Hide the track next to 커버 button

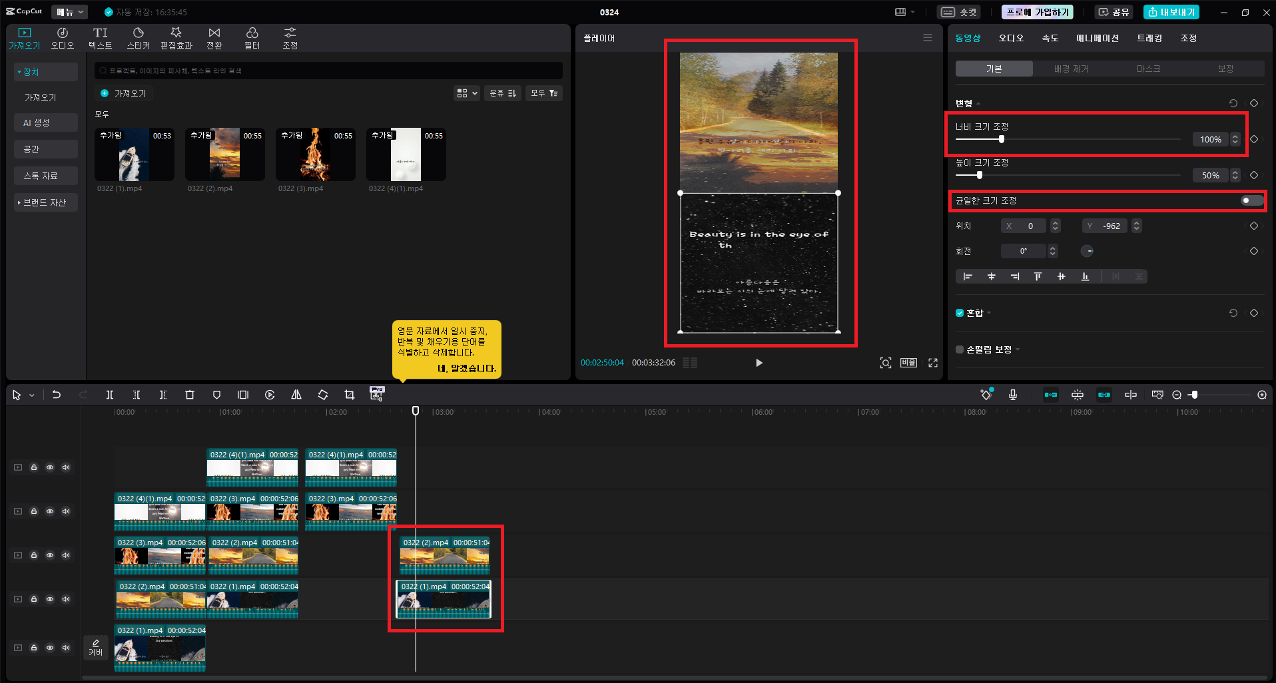pyautogui.click(x=50, y=648)
